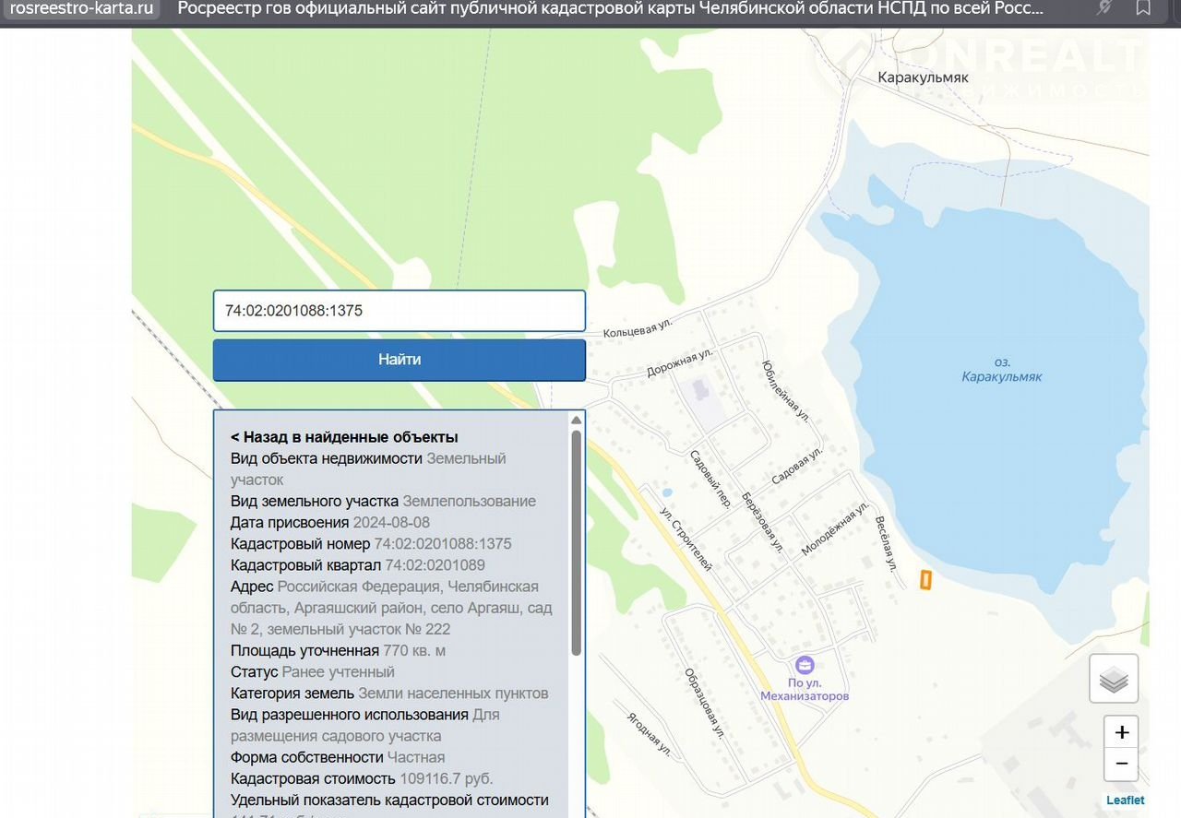Zoom in with the plus button

pyautogui.click(x=1121, y=733)
